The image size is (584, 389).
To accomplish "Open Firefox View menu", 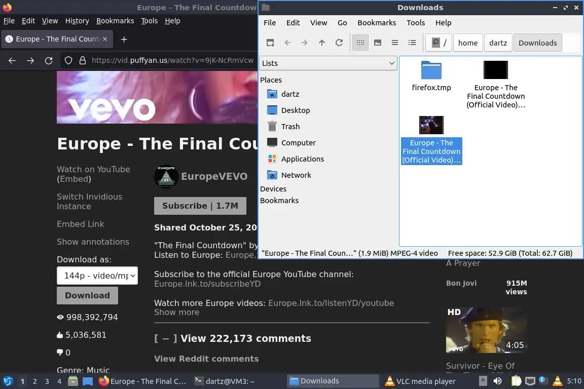I will [50, 21].
